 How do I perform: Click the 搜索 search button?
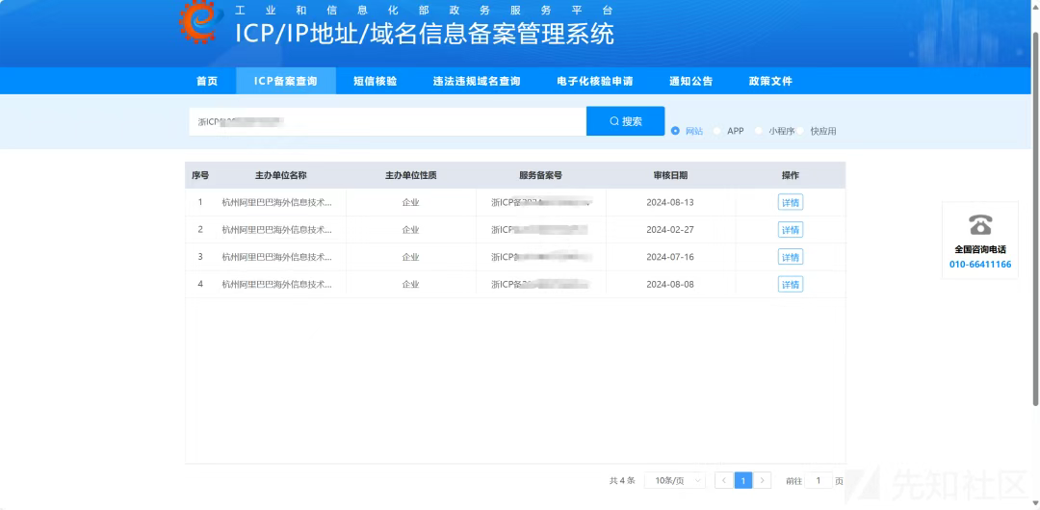(x=626, y=120)
